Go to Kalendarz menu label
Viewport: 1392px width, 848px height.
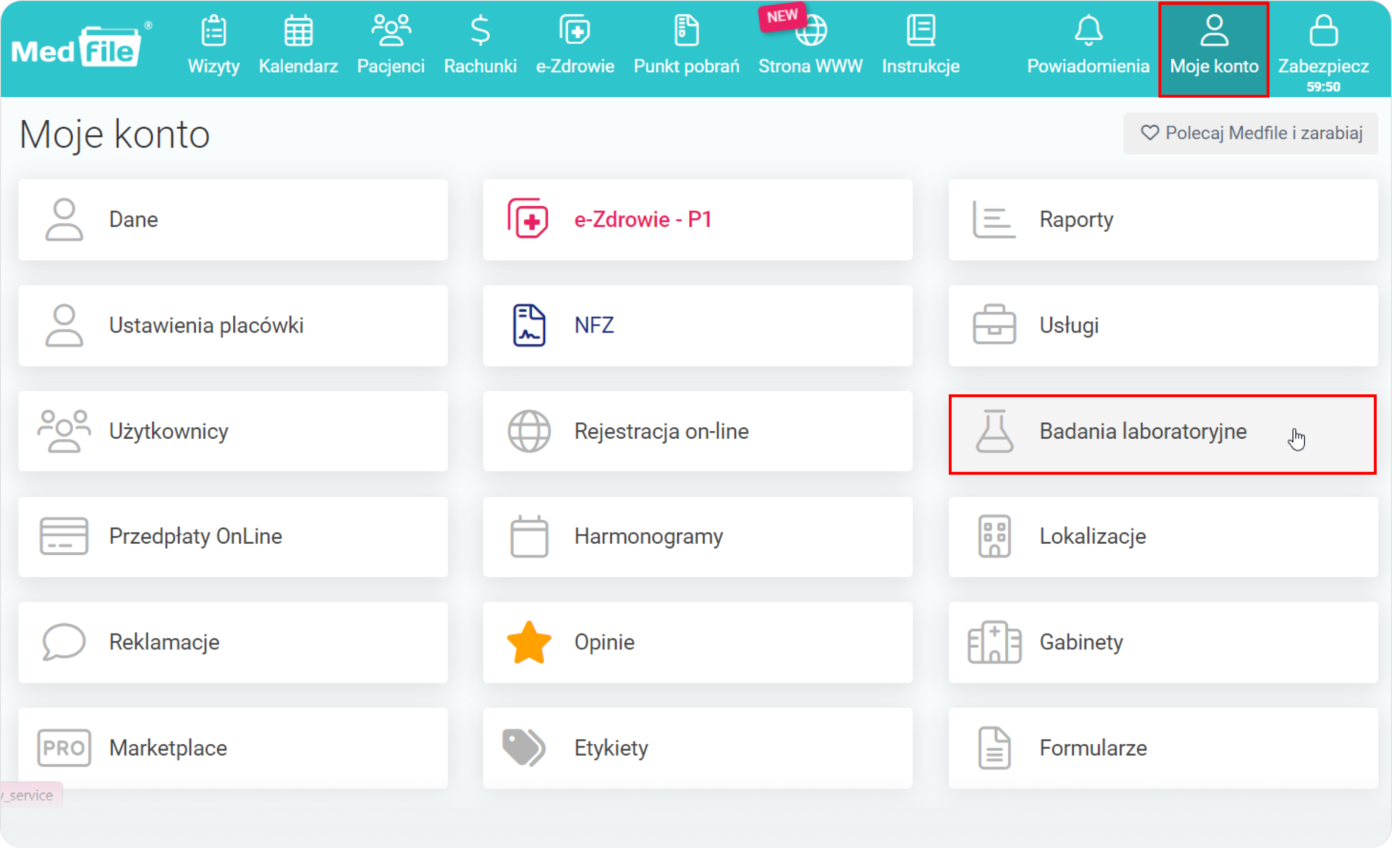pos(298,66)
